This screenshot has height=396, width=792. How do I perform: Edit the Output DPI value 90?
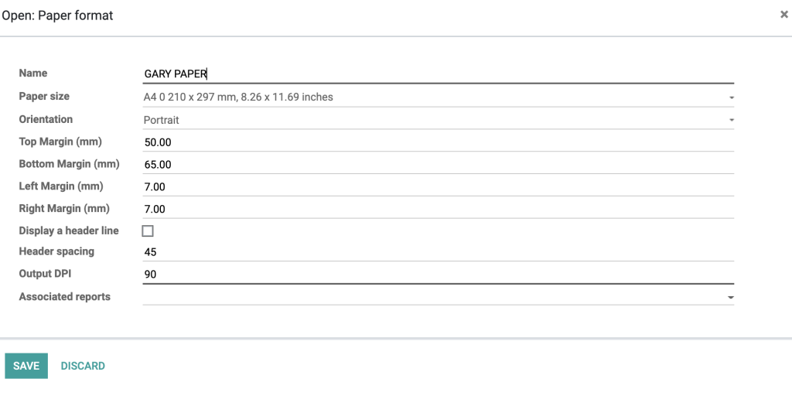tap(438, 275)
